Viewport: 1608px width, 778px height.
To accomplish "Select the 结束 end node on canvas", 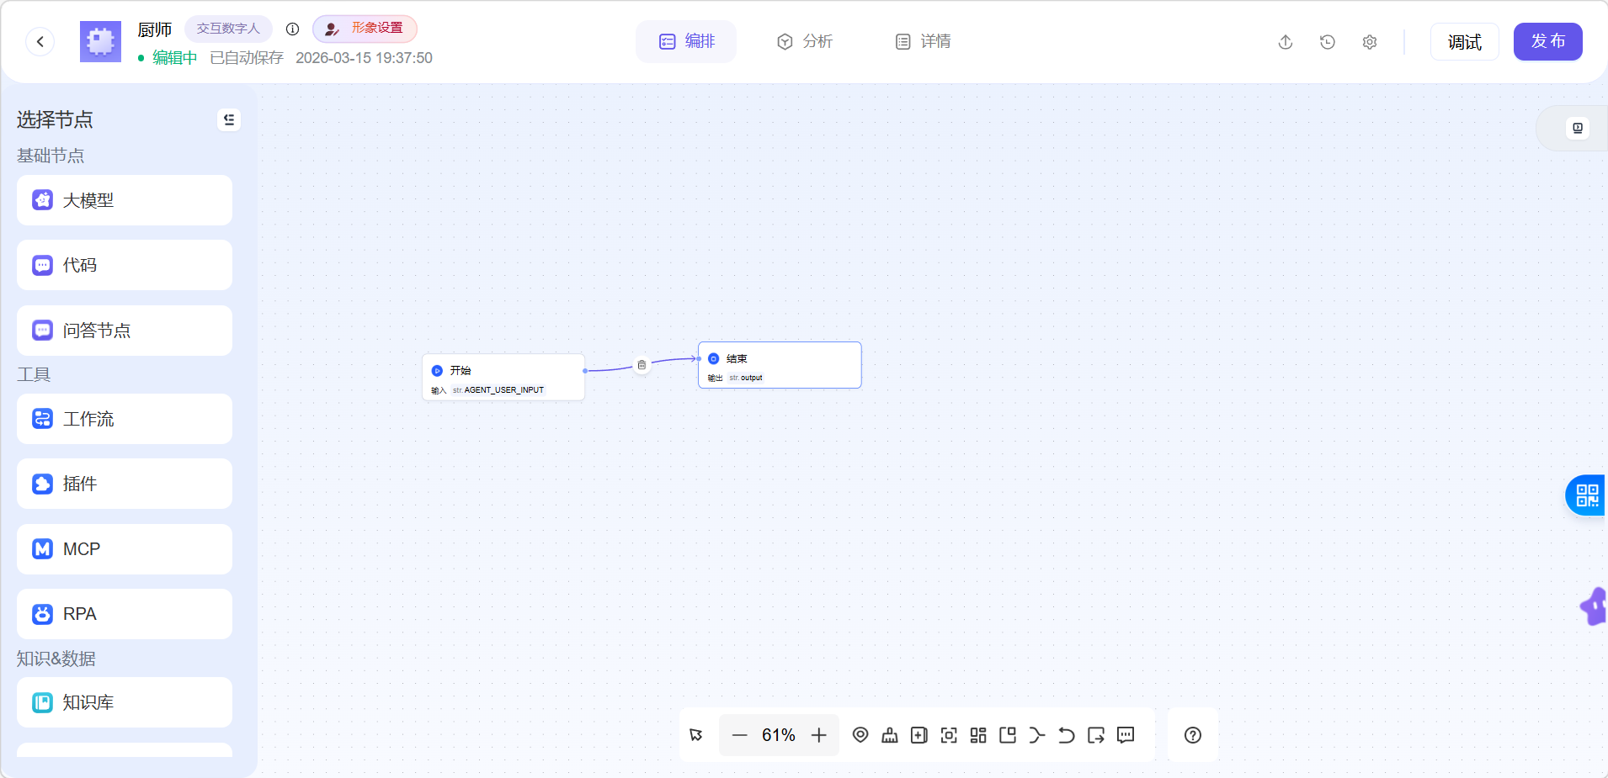I will [x=780, y=364].
